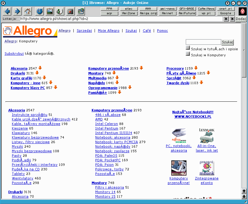Open the Café navigation link

(147, 31)
